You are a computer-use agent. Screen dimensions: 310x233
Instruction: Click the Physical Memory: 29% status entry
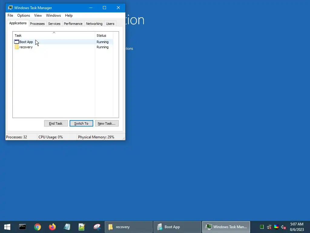point(96,137)
